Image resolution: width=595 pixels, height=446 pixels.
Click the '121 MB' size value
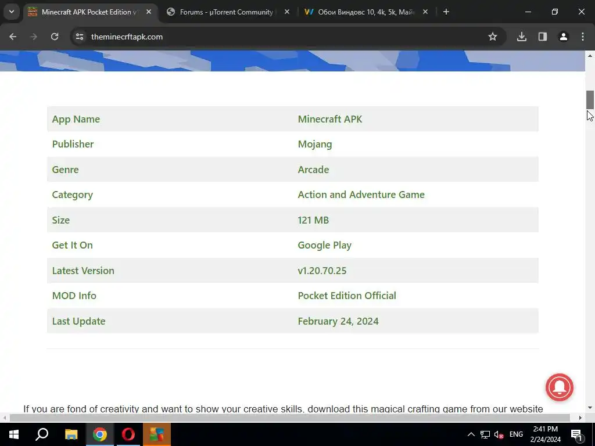pos(313,220)
